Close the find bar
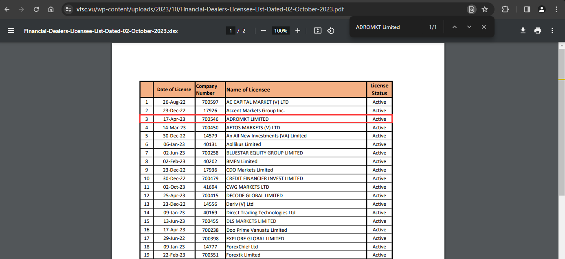This screenshot has width=565, height=259. (x=484, y=27)
